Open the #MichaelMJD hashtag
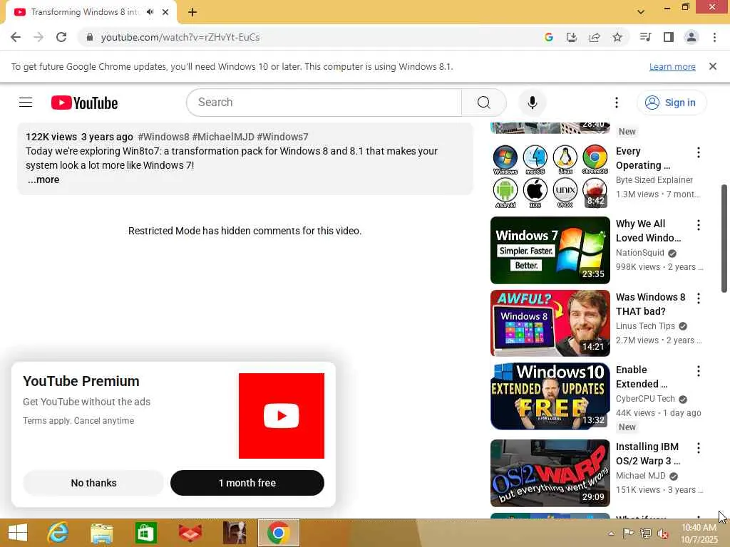The image size is (730, 547). (x=223, y=137)
